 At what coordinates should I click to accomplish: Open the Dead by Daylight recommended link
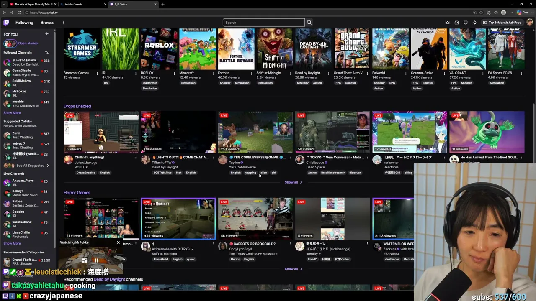point(109,279)
